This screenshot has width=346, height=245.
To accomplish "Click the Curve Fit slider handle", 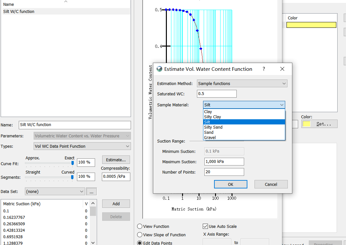I will point(72,163).
